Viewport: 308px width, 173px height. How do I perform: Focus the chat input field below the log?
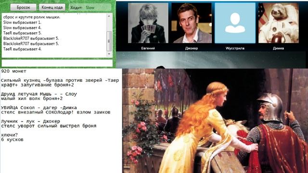coord(57,63)
